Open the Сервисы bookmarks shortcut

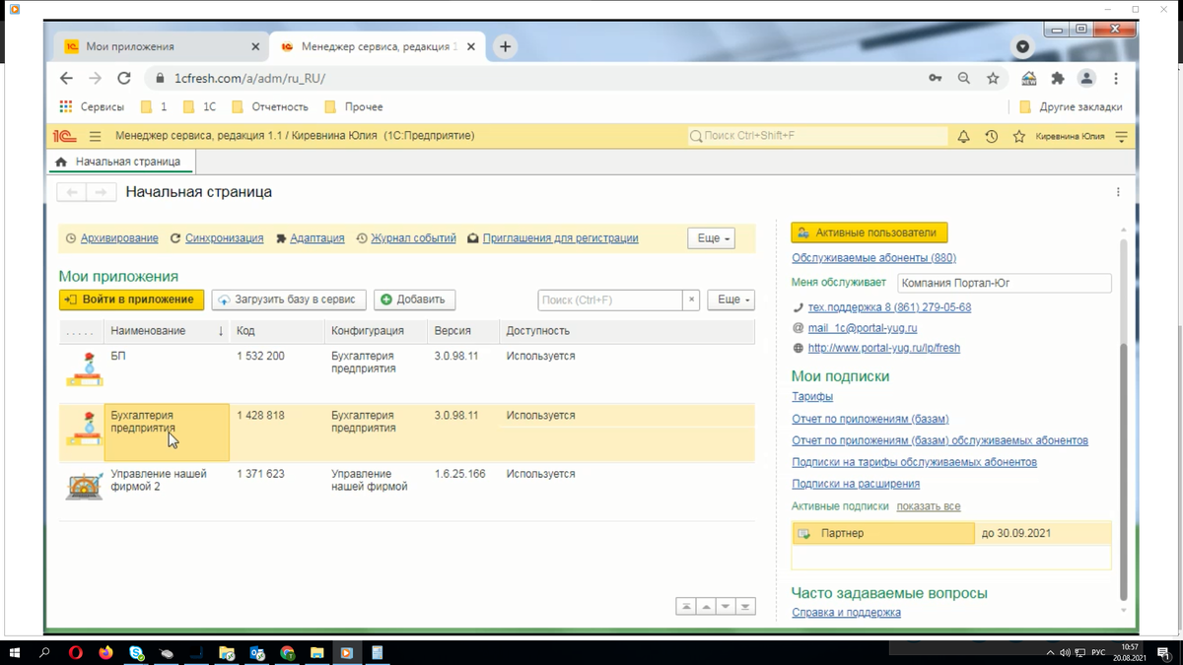click(92, 106)
